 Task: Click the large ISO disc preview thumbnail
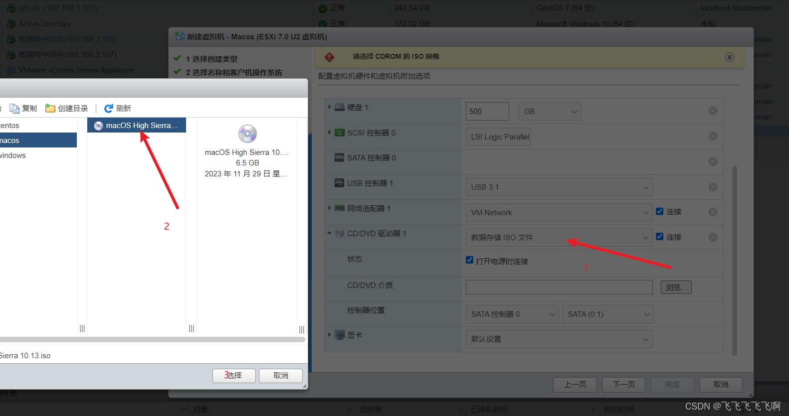coord(247,134)
